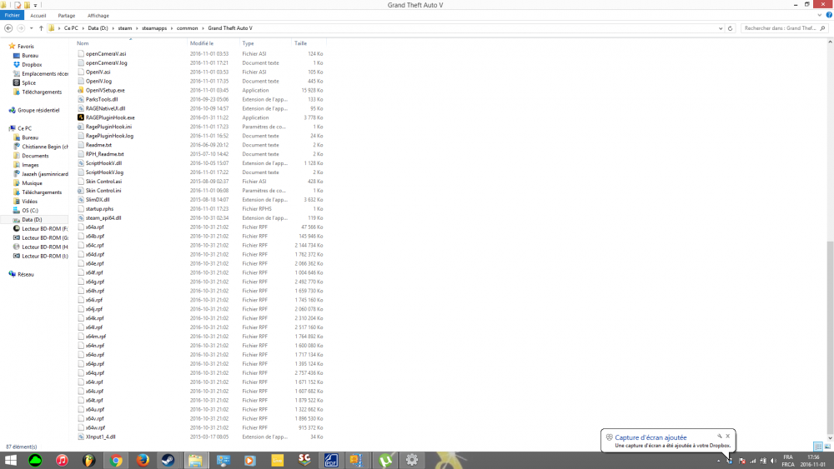Click the volume icon in system tray
The height and width of the screenshot is (469, 834).
click(x=773, y=461)
